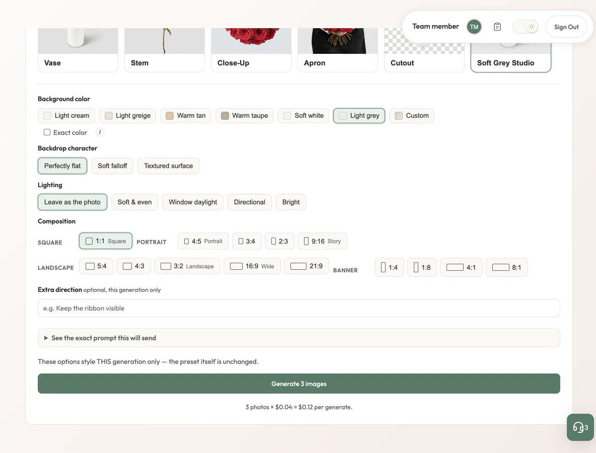Image resolution: width=596 pixels, height=453 pixels.
Task: Choose 4:5 Portrait aspect ratio
Action: coord(203,241)
